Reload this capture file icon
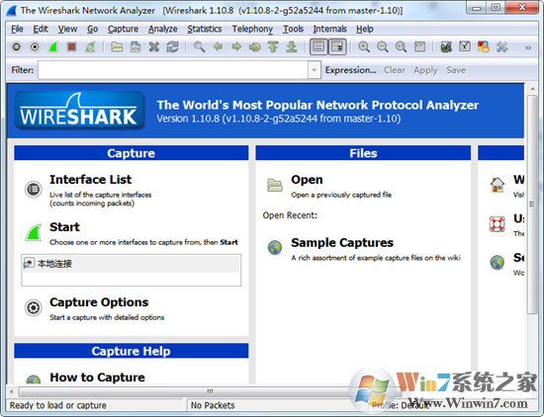Viewport: 544px width, 417px height. click(172, 46)
